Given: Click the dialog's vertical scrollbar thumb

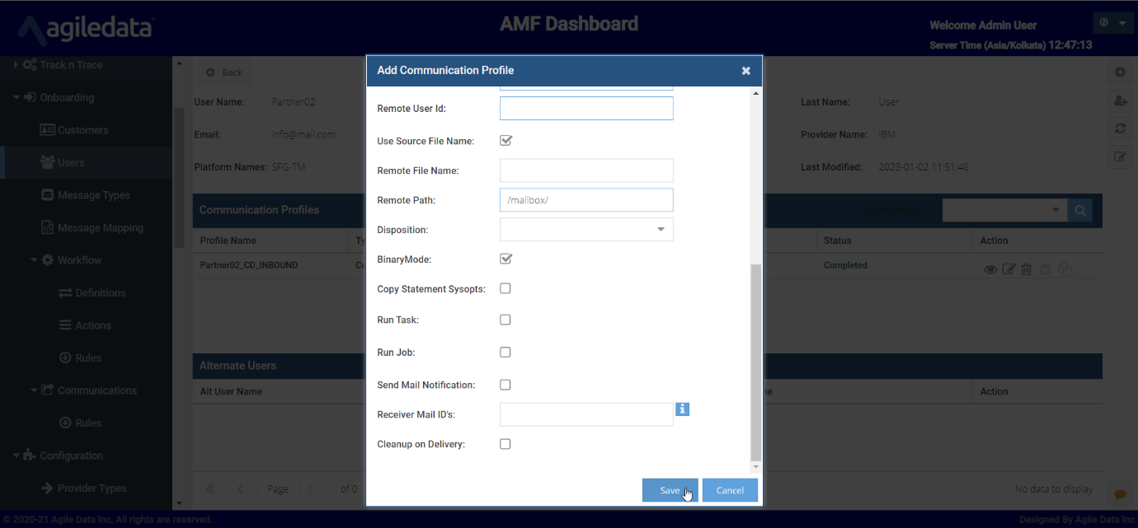Looking at the screenshot, I should click(756, 362).
